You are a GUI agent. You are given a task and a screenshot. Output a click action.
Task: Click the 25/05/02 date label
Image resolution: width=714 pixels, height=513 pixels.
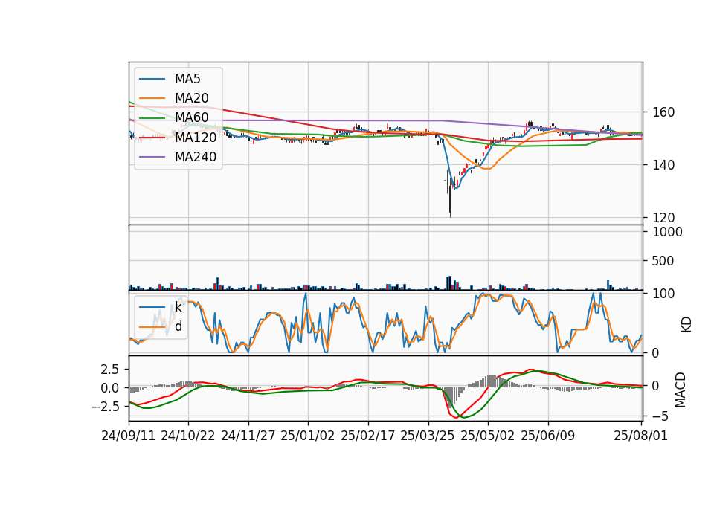point(488,436)
